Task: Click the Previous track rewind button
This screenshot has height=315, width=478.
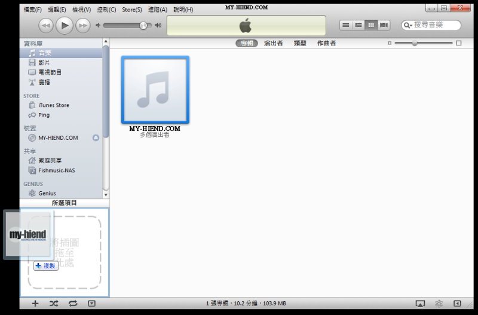Action: pos(46,25)
